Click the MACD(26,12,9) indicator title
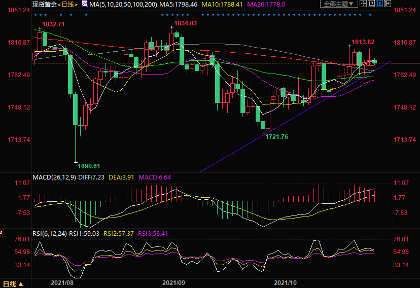 55,177
